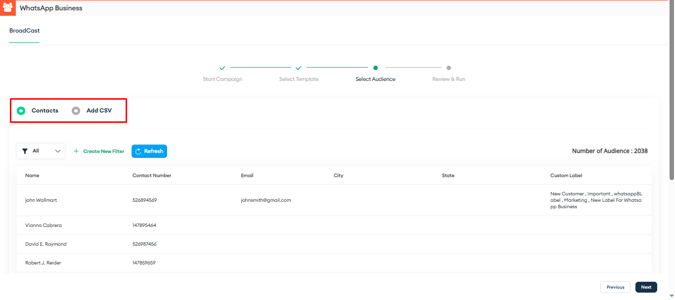Image resolution: width=675 pixels, height=300 pixels.
Task: Click the scrollbar down arrow
Action: [671, 296]
